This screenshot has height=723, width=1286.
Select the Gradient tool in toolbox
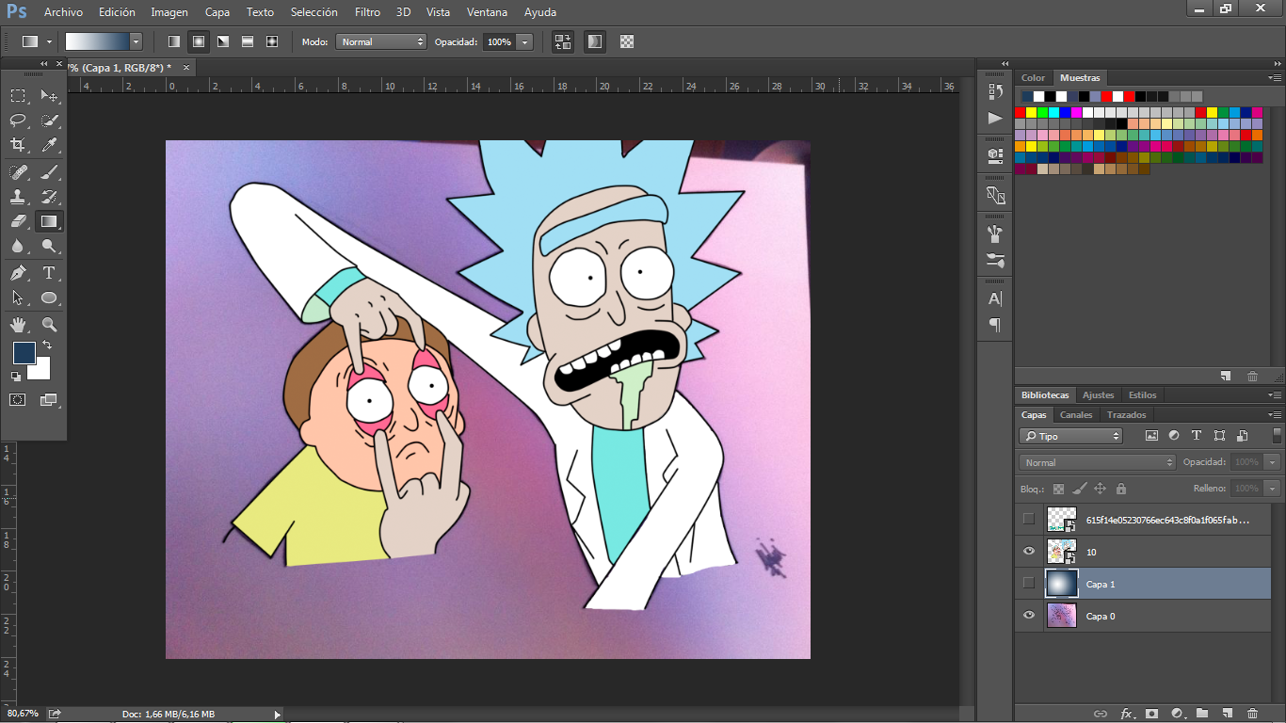(49, 221)
